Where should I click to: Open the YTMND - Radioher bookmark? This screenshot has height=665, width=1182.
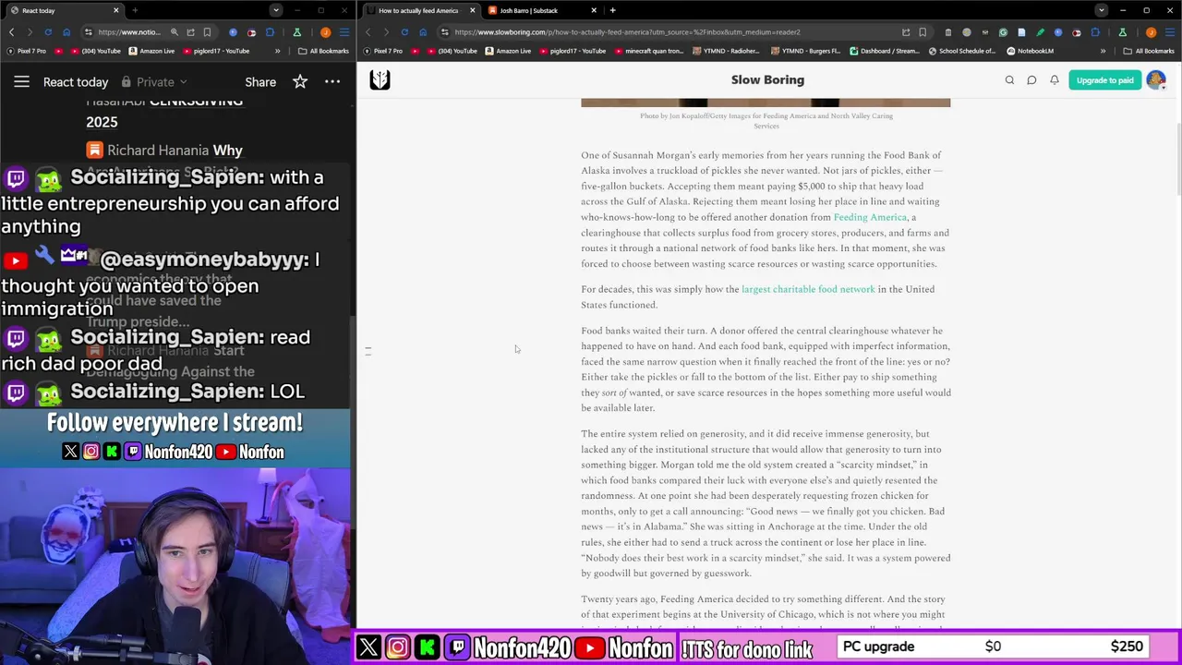pos(725,51)
